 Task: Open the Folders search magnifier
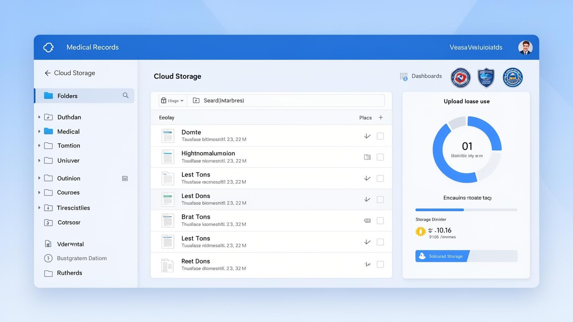[x=126, y=96]
